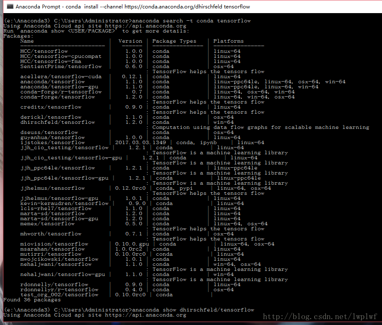This screenshot has height=325, width=382.
Task: Click the 'Found 36 packages' line
Action: click(32, 300)
